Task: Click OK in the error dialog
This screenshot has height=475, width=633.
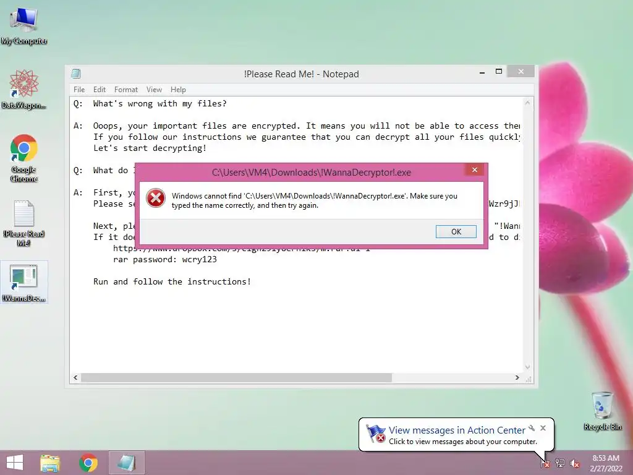Action: 456,231
